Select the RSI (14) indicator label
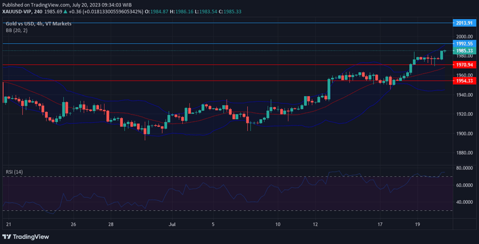 15,172
